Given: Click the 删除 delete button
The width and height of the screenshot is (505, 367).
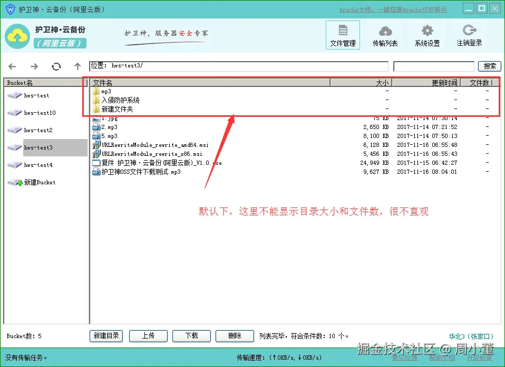Looking at the screenshot, I should 235,336.
